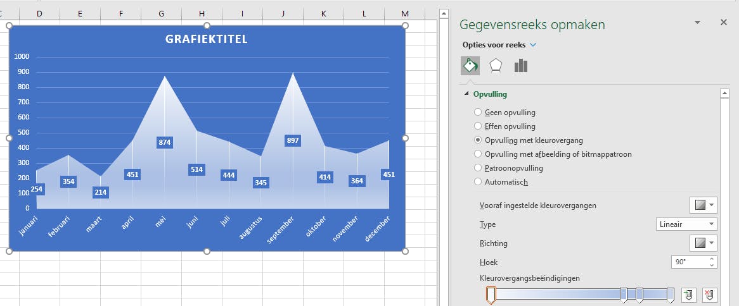
Task: Select 'Geen opvulling' radio button
Action: (x=478, y=113)
